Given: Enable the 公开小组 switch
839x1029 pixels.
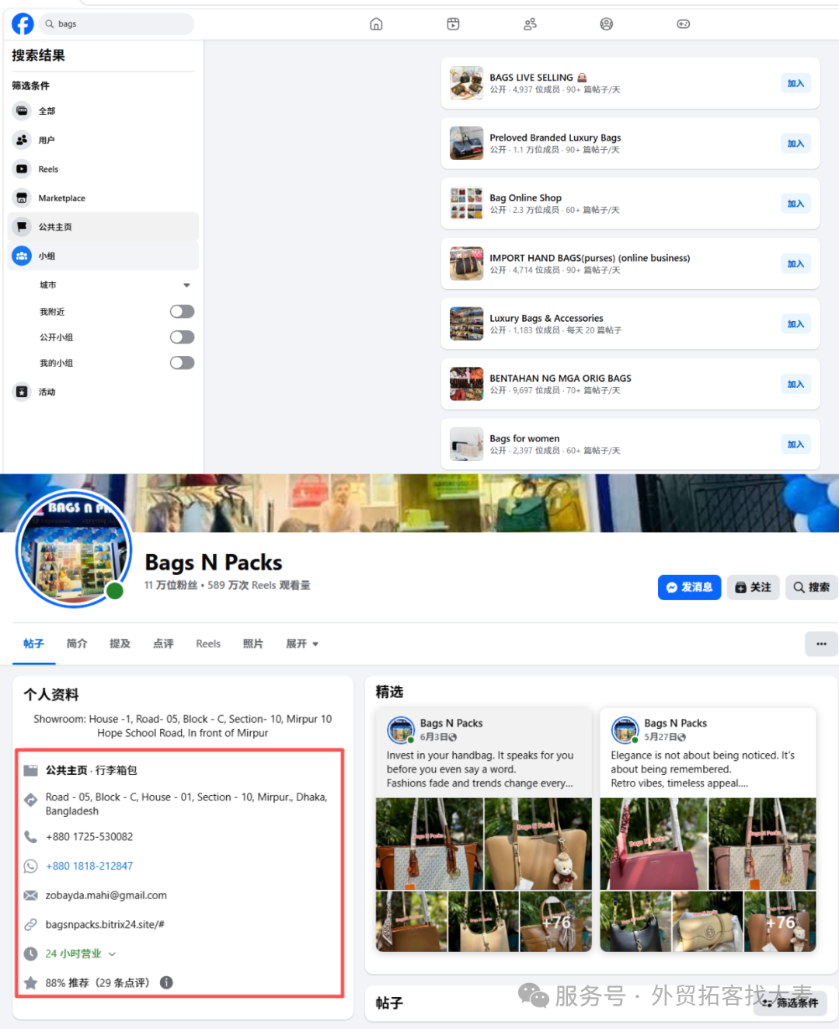Looking at the screenshot, I should click(x=182, y=337).
